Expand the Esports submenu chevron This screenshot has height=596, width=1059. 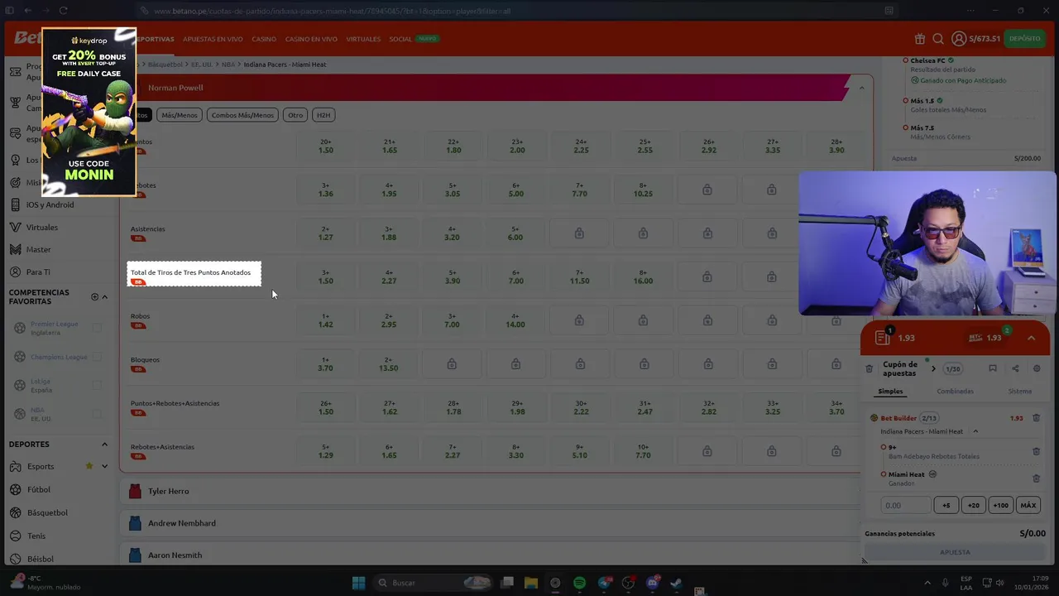coord(104,466)
